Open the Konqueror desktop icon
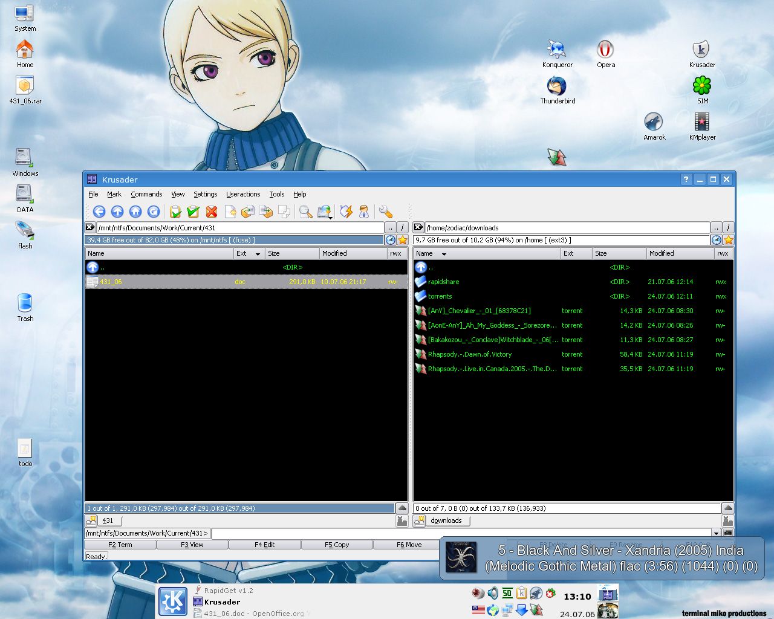This screenshot has width=774, height=619. 557,54
